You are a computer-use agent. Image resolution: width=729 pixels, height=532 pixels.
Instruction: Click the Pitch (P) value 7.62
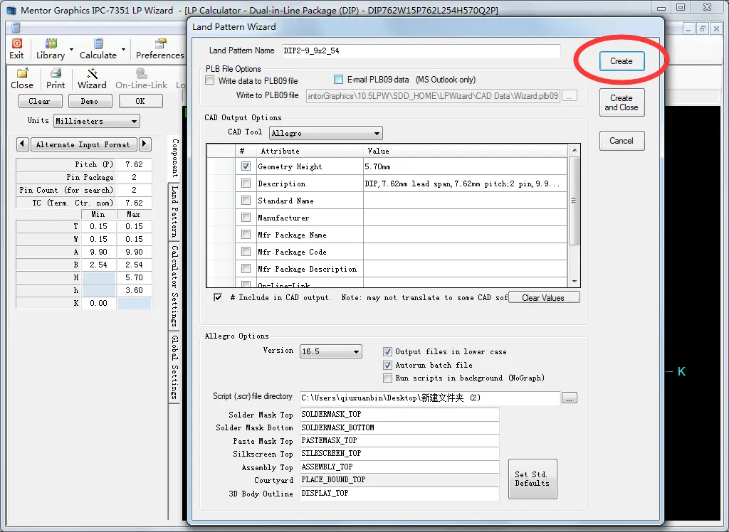point(134,164)
